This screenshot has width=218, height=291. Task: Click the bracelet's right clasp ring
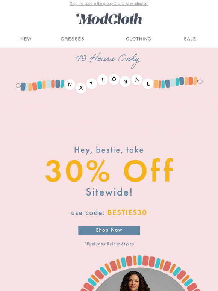pos(200,82)
